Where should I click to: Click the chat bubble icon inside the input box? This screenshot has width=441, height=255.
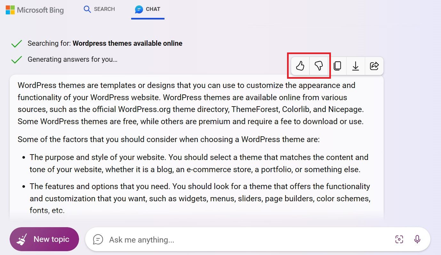click(98, 239)
